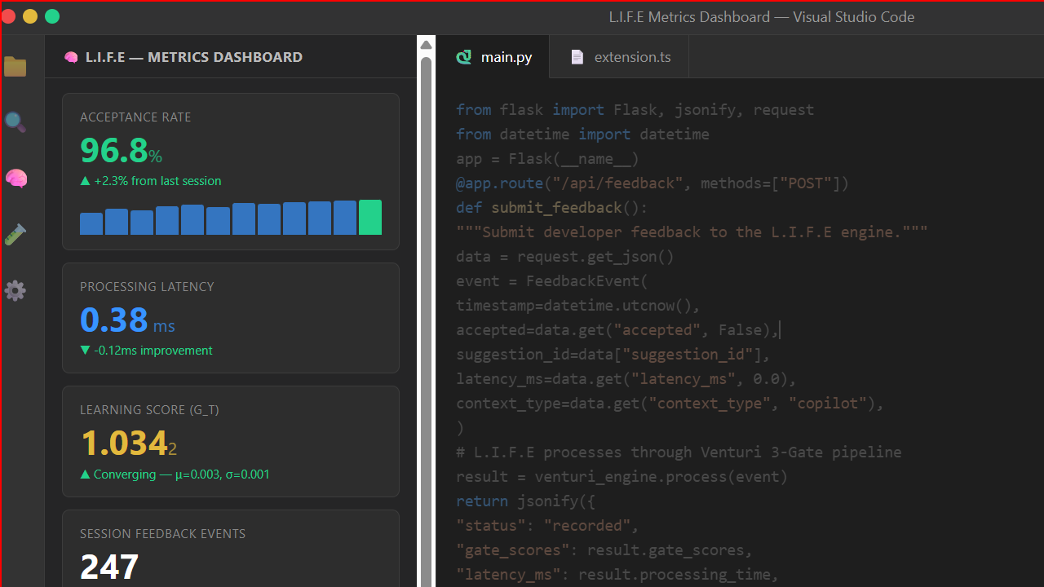
Task: Click the "result = venturi_engine.process(event)" line
Action: 622,477
